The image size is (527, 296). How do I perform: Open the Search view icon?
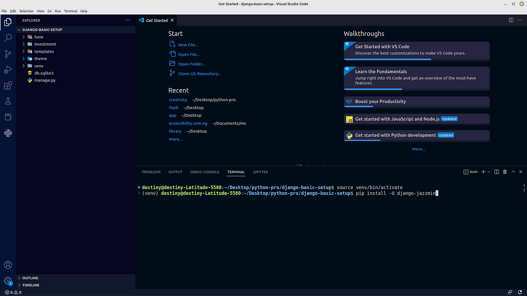point(8,38)
